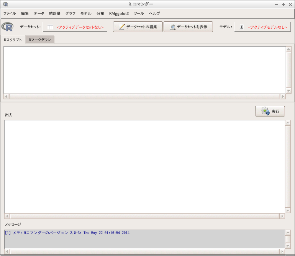The image size is (295, 256).
Task: Click script editor scroll-up arrow
Action: click(x=288, y=49)
